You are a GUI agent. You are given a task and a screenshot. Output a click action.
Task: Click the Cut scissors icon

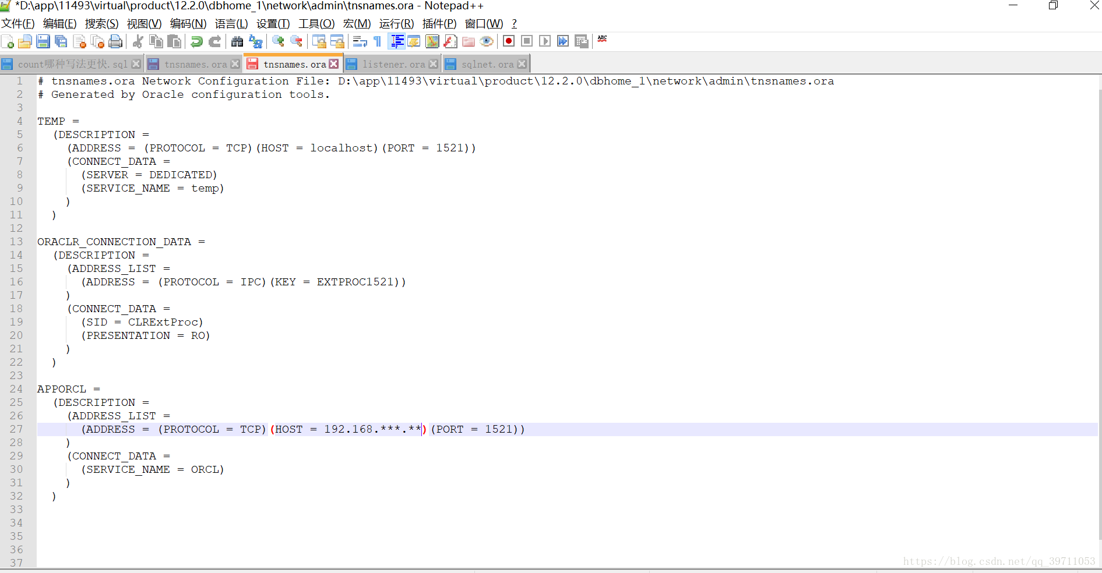click(138, 41)
